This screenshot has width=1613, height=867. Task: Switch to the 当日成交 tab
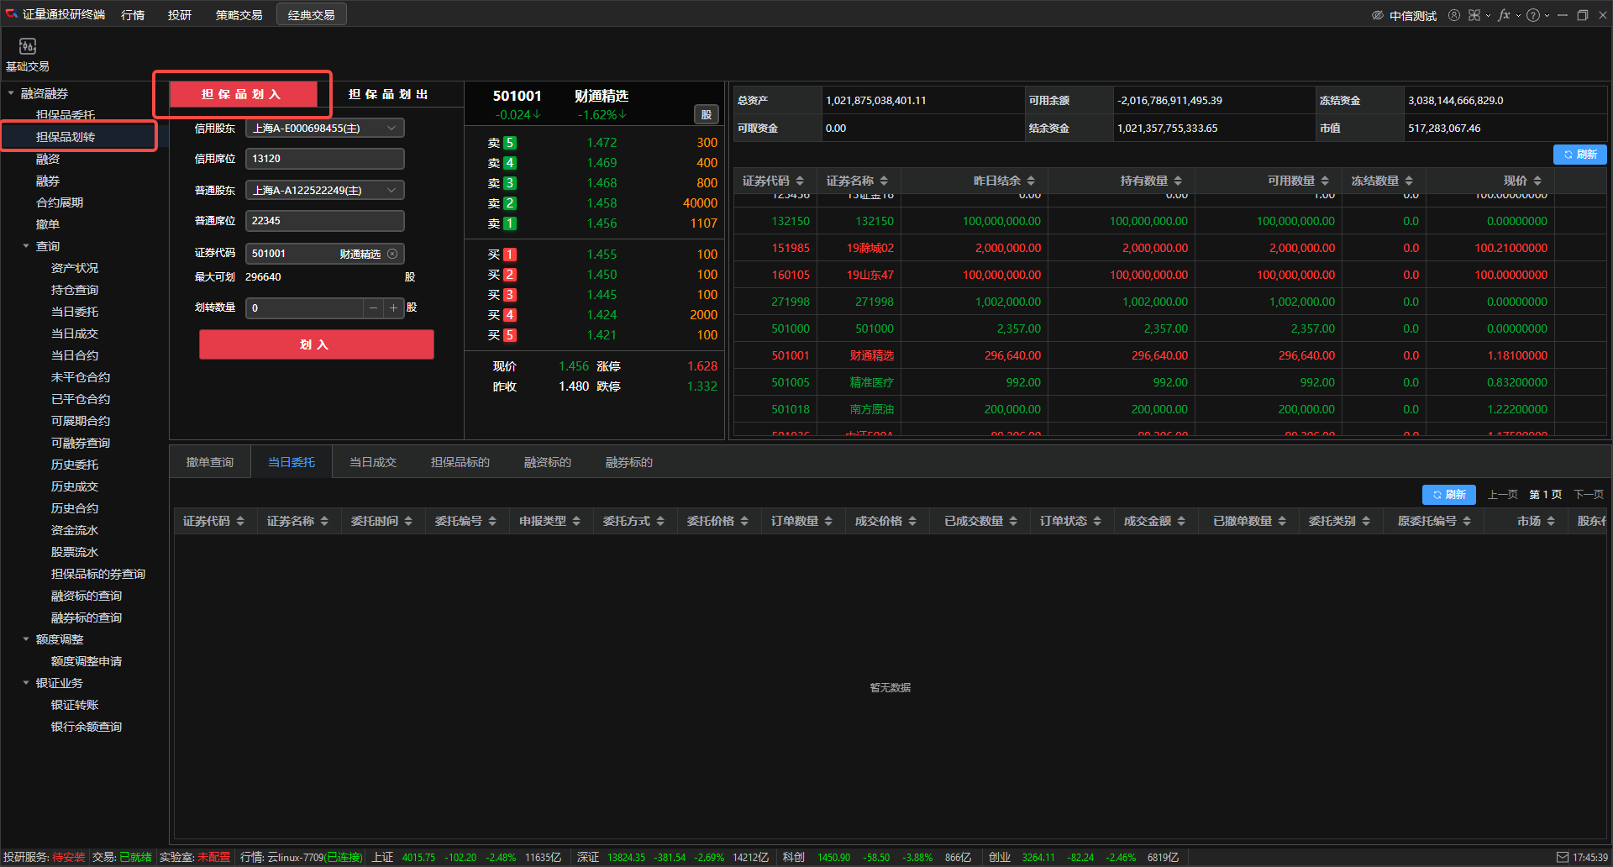click(372, 462)
